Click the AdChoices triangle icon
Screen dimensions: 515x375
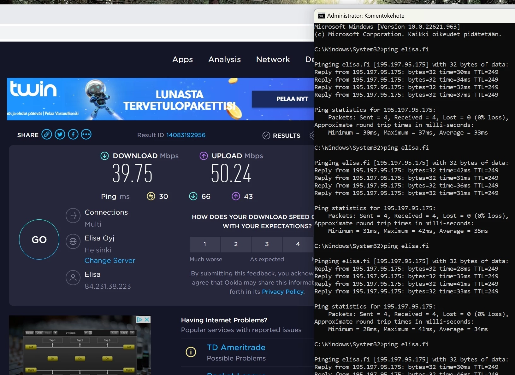(139, 320)
